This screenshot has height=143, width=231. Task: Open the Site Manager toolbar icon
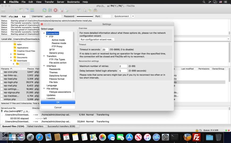coord(3,10)
